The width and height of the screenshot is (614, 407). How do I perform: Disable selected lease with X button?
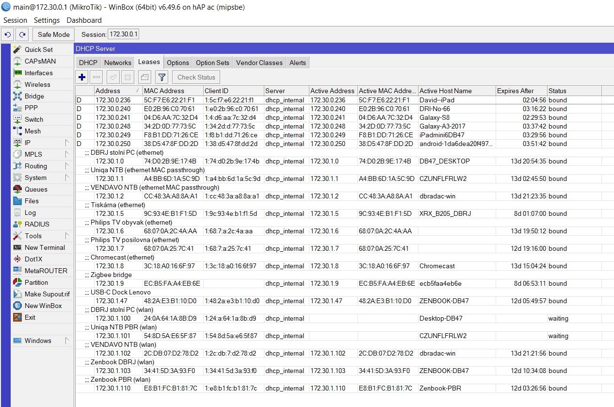click(128, 77)
